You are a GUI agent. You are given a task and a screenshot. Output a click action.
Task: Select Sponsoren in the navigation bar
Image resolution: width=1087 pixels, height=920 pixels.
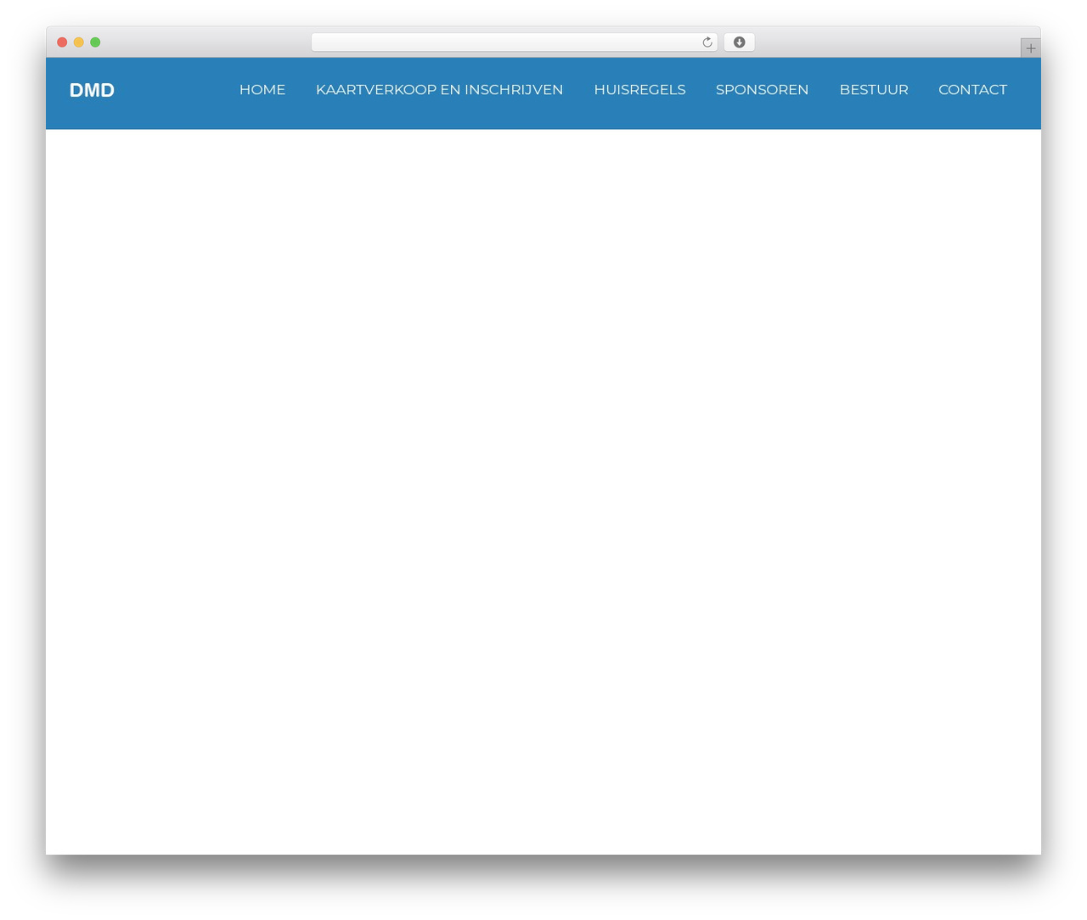(762, 90)
